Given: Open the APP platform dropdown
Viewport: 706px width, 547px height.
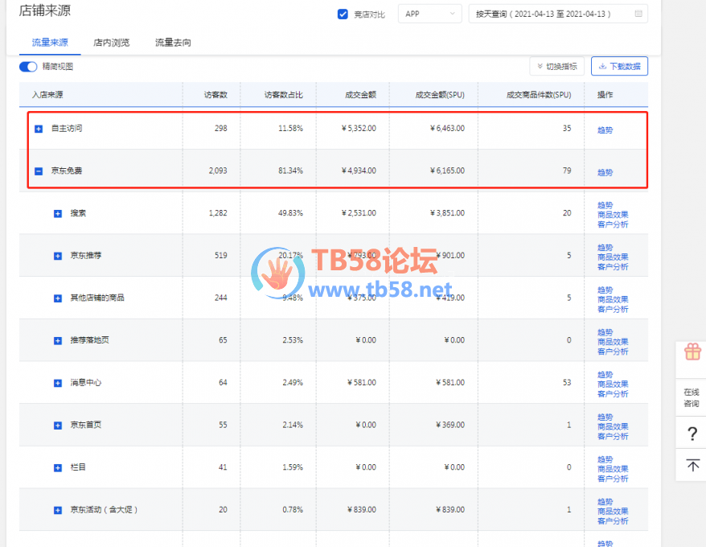Looking at the screenshot, I should tap(429, 14).
